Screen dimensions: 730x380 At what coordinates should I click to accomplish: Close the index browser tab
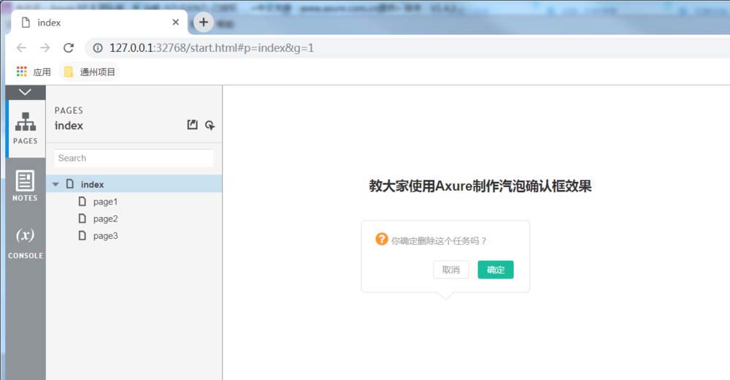tap(175, 22)
